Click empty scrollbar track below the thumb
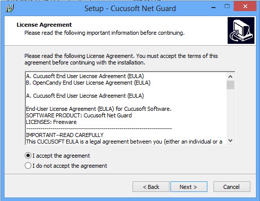Image resolution: width=260 pixels, height=201 pixels. [x=230, y=113]
